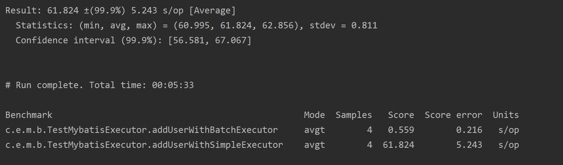This screenshot has height=165, width=563.
Task: Click the Result line average 61.824
Action: pyautogui.click(x=63, y=11)
